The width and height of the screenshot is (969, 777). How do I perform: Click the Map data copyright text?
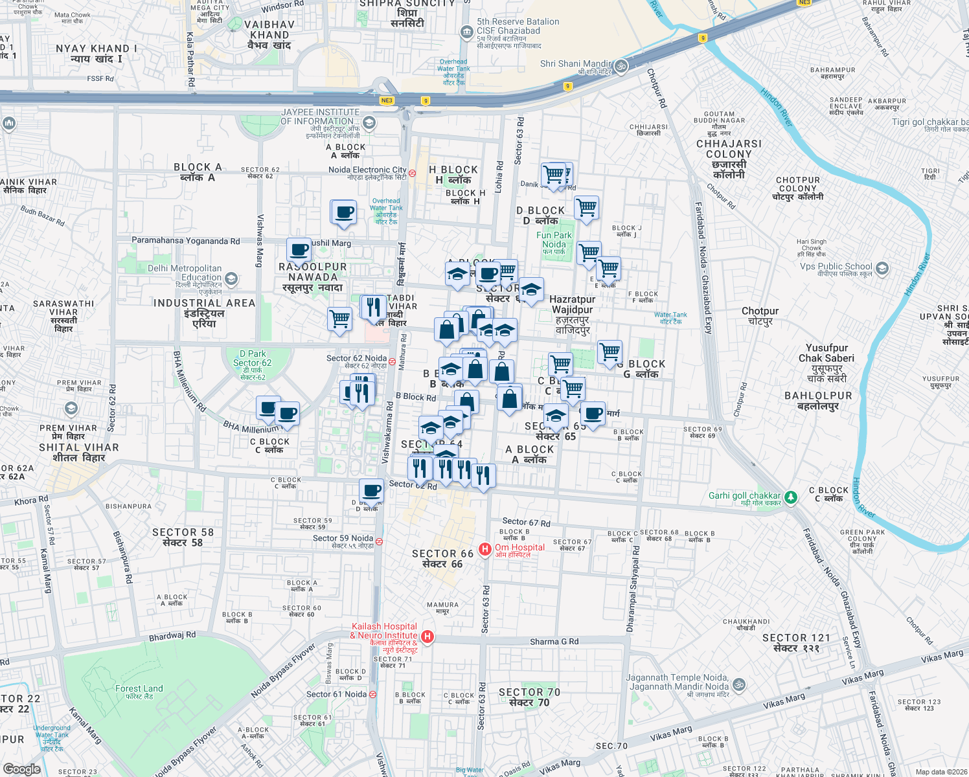939,771
